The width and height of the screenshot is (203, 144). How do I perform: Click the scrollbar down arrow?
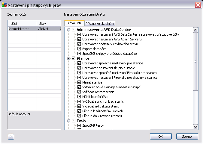[195, 127]
